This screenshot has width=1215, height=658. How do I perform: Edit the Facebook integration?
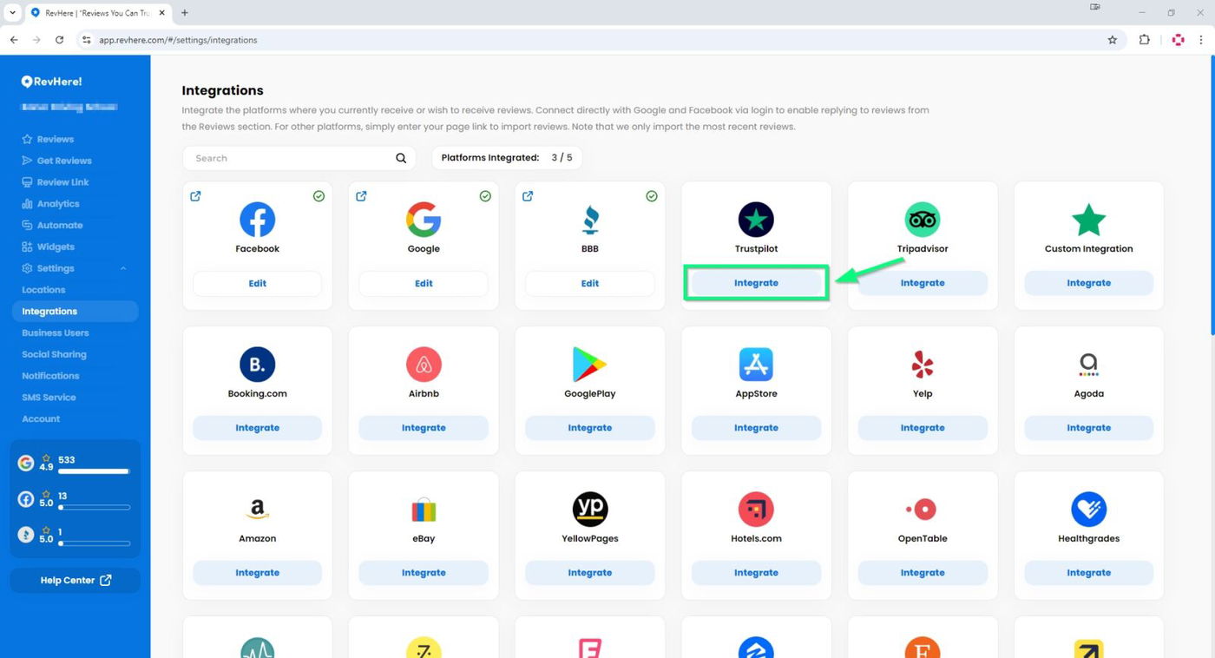click(257, 283)
